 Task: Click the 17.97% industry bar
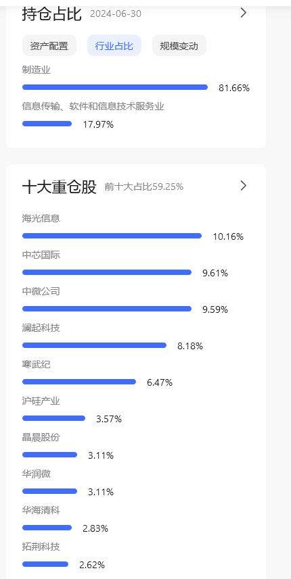coord(47,124)
